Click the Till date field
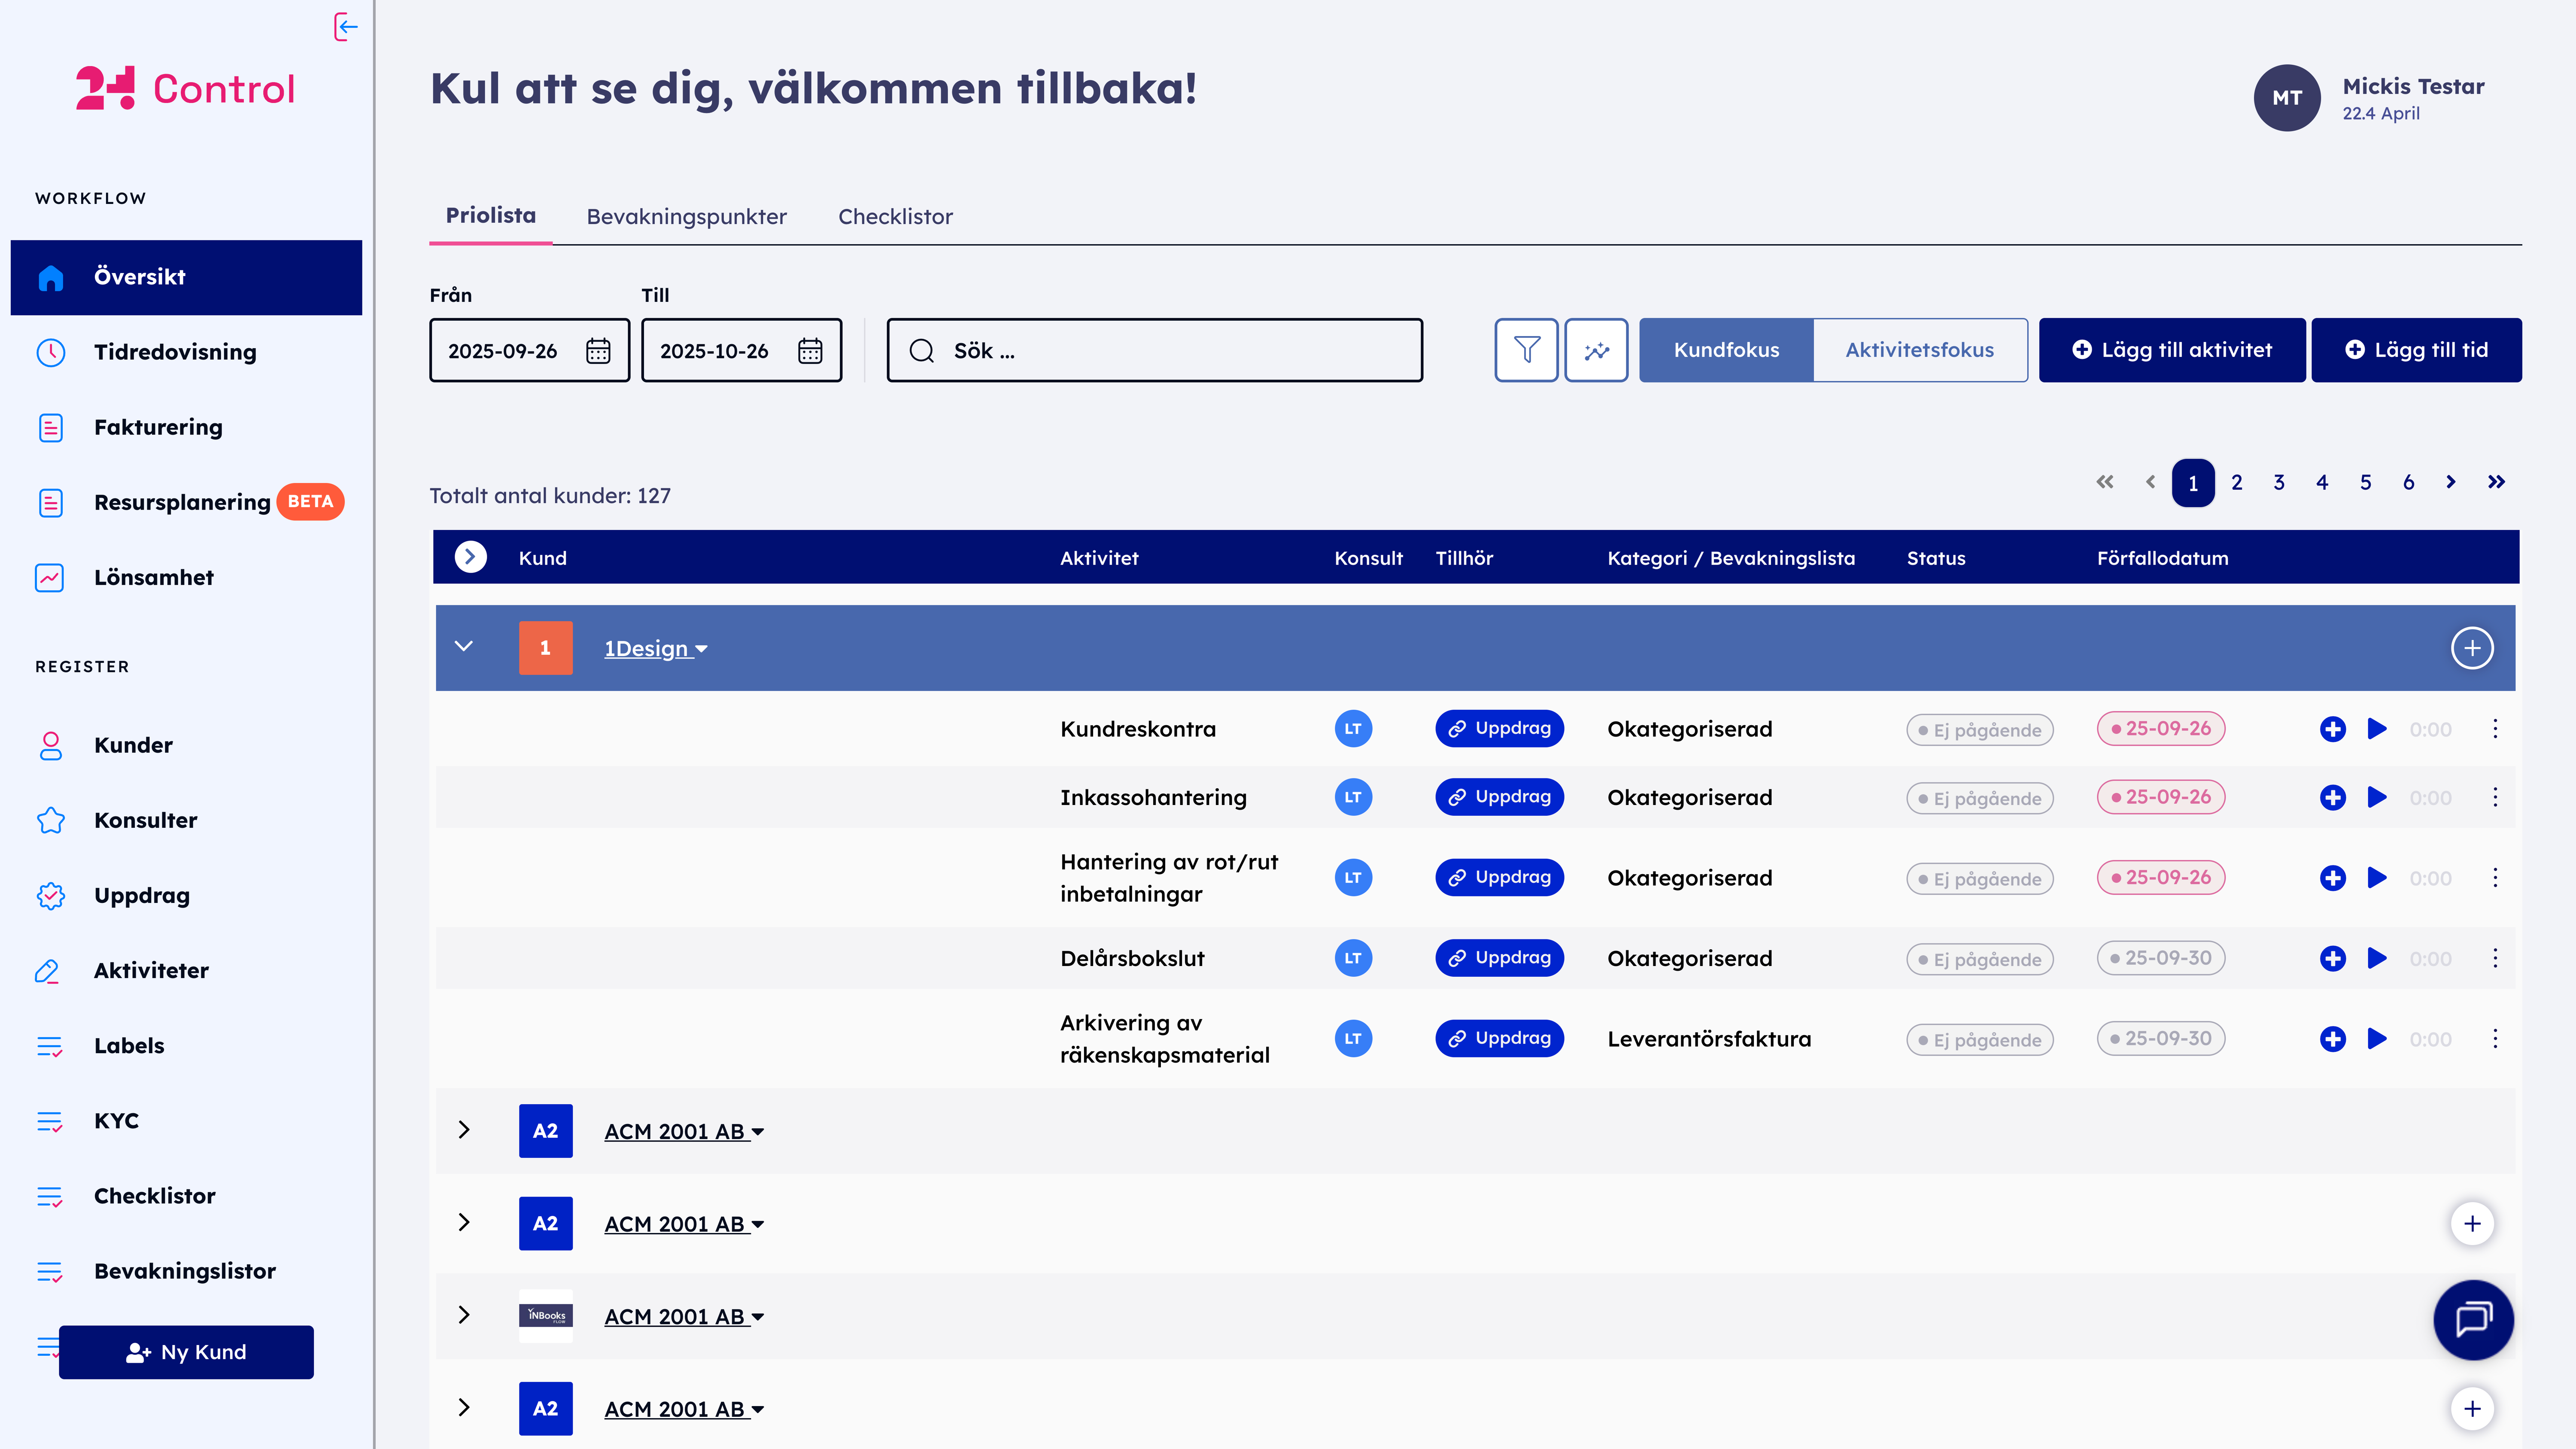2576x1449 pixels. [x=741, y=350]
